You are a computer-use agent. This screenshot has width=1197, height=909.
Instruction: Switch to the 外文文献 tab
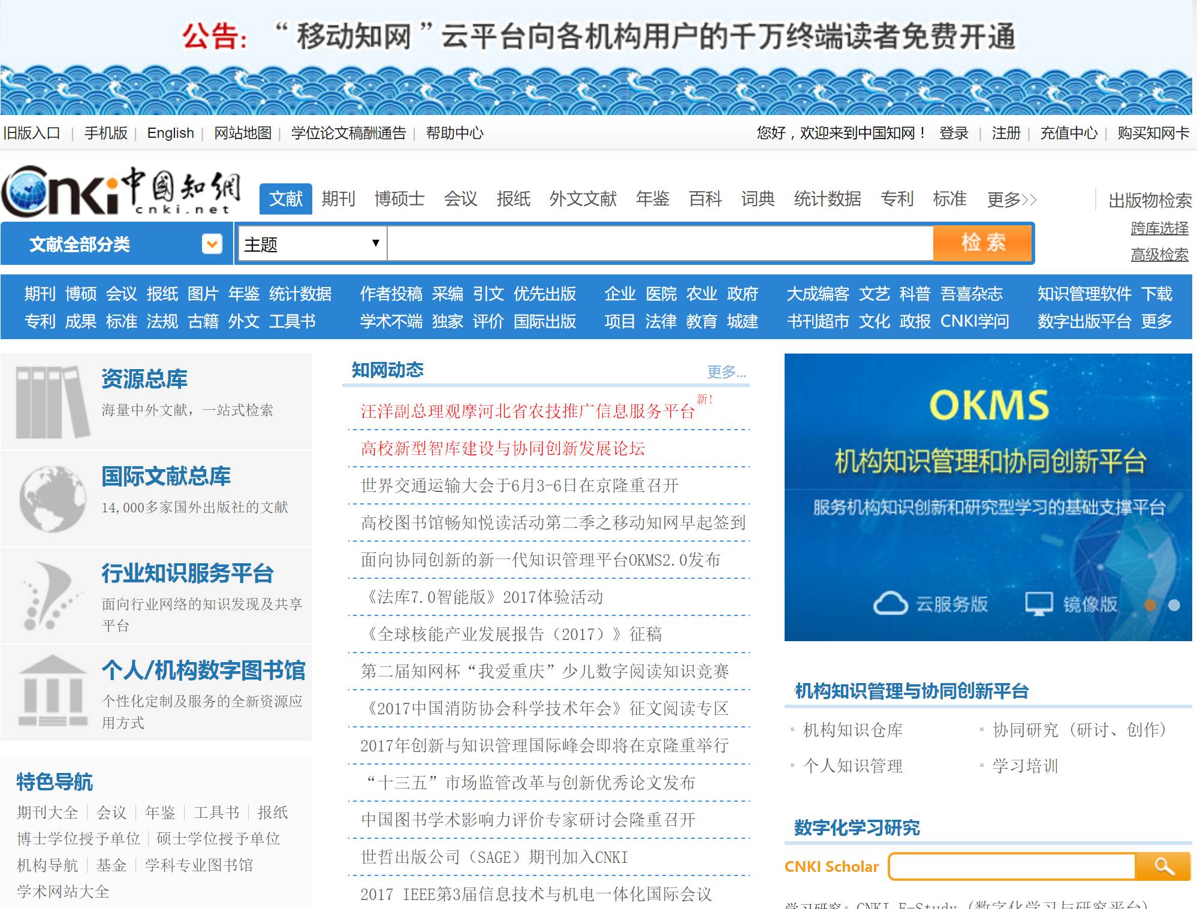pyautogui.click(x=583, y=199)
